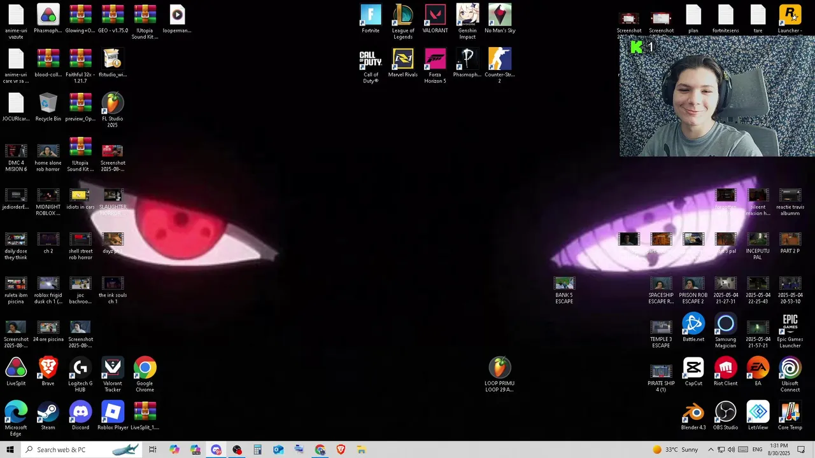Select the GEO - v1.75.0 archive
815x458 pixels.
(113, 19)
